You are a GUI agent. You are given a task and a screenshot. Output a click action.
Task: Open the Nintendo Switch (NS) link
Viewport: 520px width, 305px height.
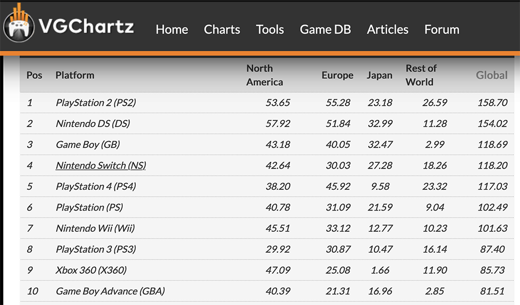[x=101, y=165]
